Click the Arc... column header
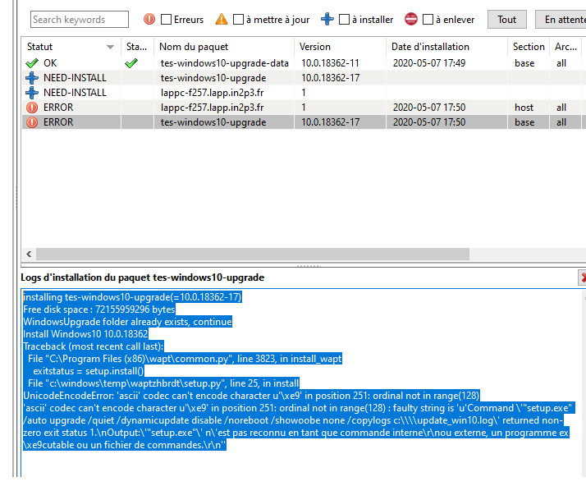 pyautogui.click(x=565, y=47)
